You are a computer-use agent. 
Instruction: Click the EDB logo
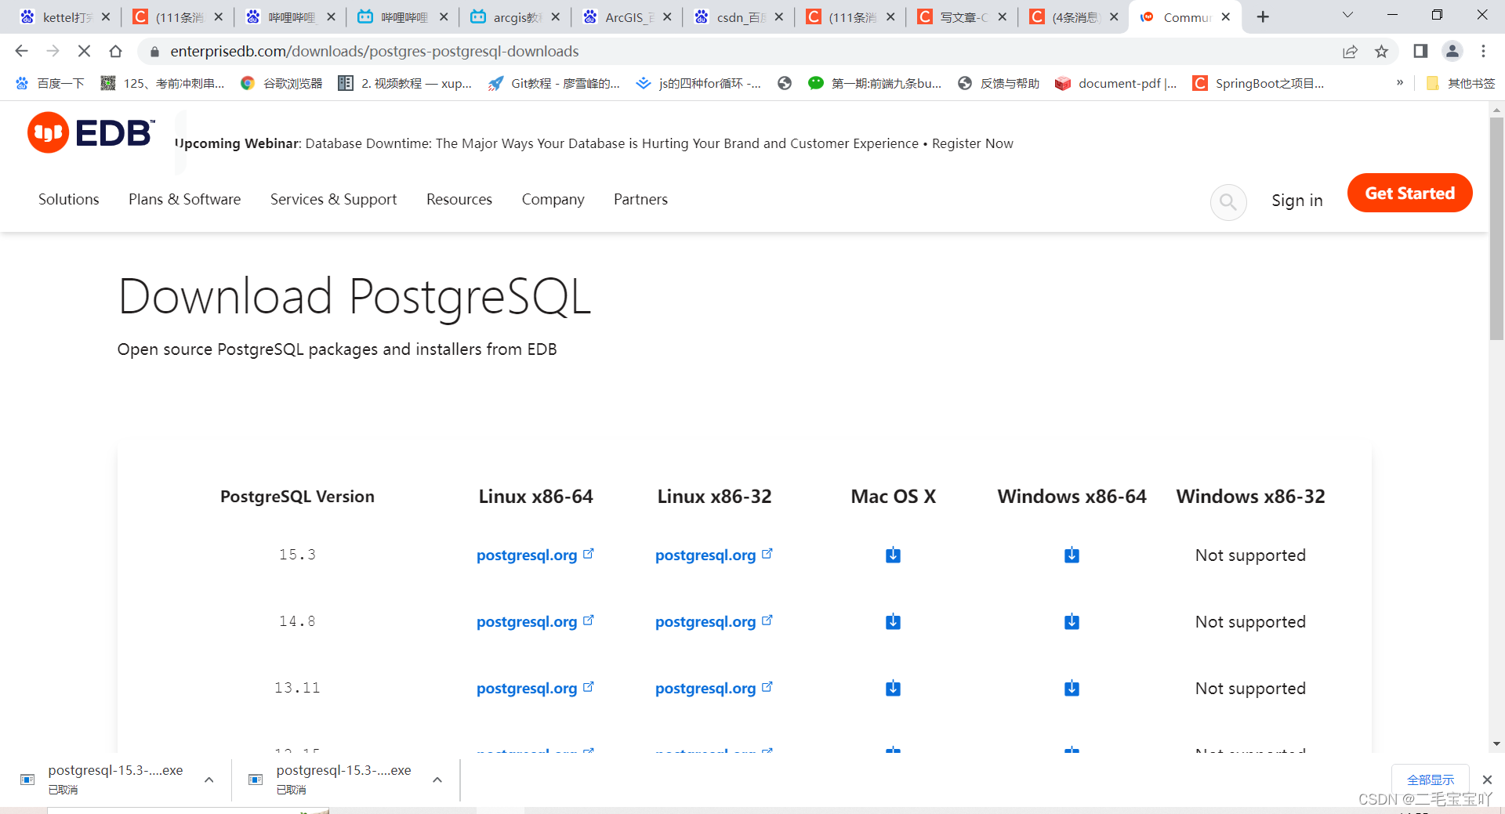(91, 133)
